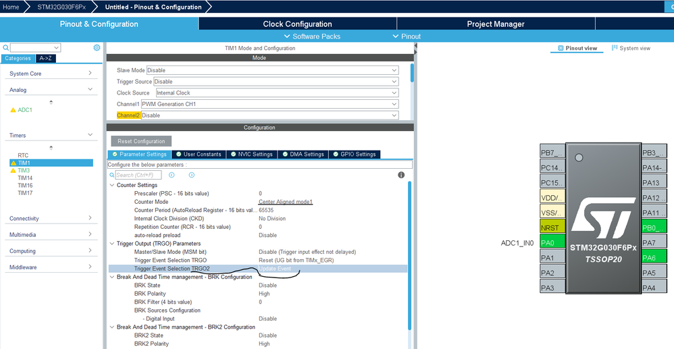Click the Mode panel vertical scrollbar

(412, 73)
